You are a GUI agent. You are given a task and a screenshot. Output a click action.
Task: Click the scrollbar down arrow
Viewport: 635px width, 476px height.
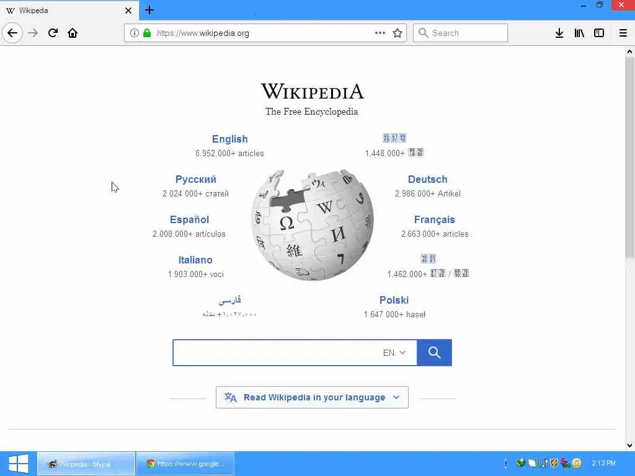(629, 445)
